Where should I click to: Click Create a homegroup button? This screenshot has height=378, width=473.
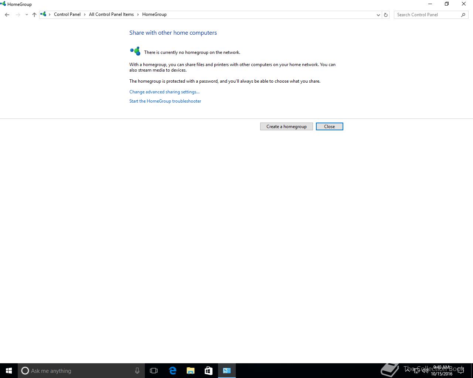286,127
